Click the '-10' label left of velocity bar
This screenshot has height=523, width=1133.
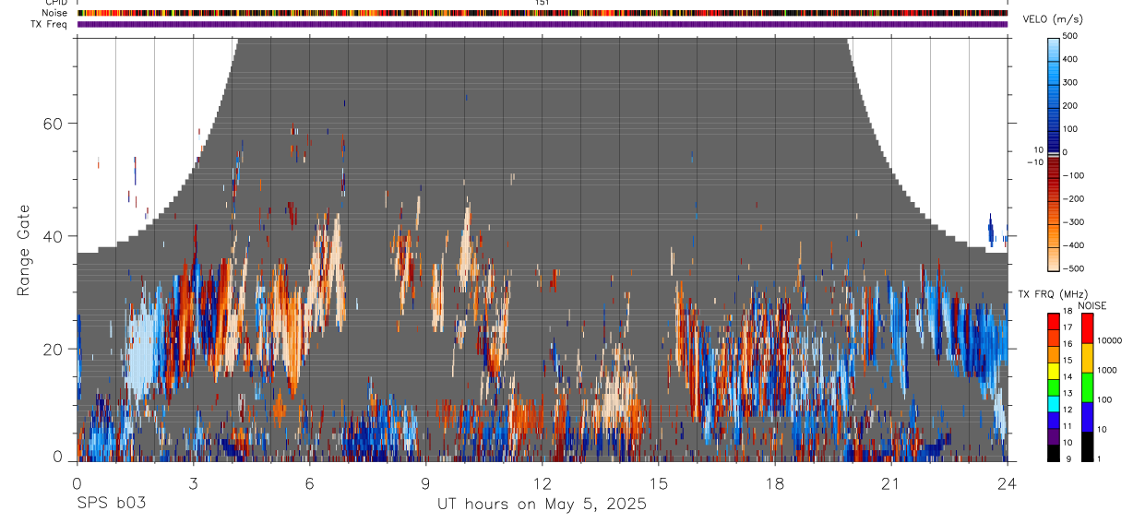click(x=1034, y=162)
